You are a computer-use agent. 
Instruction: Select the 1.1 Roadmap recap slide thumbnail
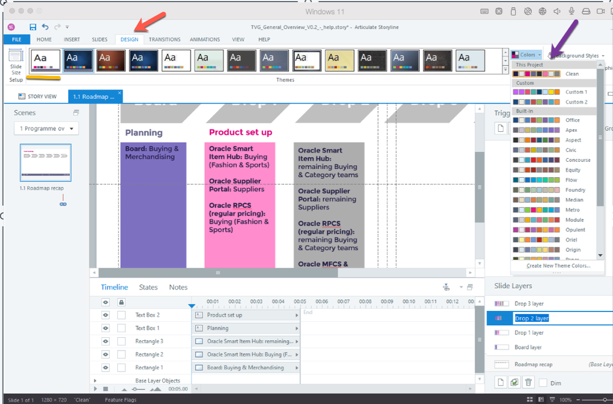(46, 162)
